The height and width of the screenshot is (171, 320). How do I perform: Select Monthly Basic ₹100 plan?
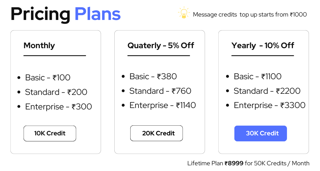tap(48, 78)
